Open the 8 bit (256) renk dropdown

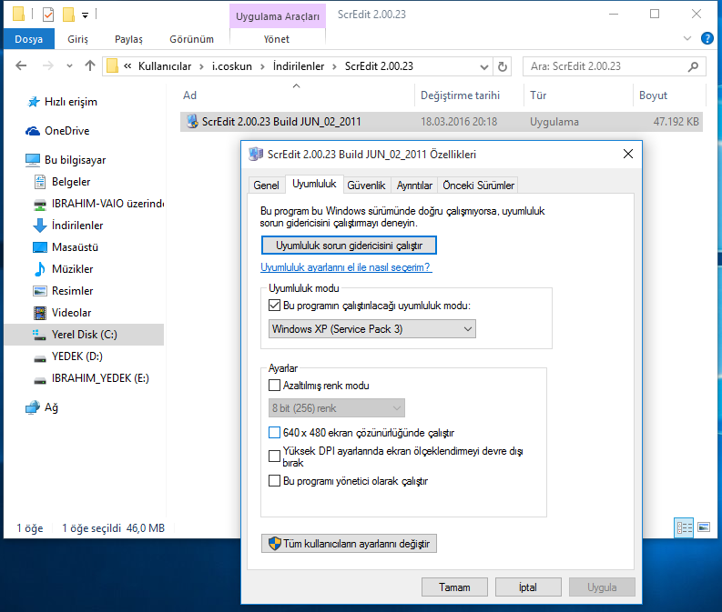pos(337,408)
